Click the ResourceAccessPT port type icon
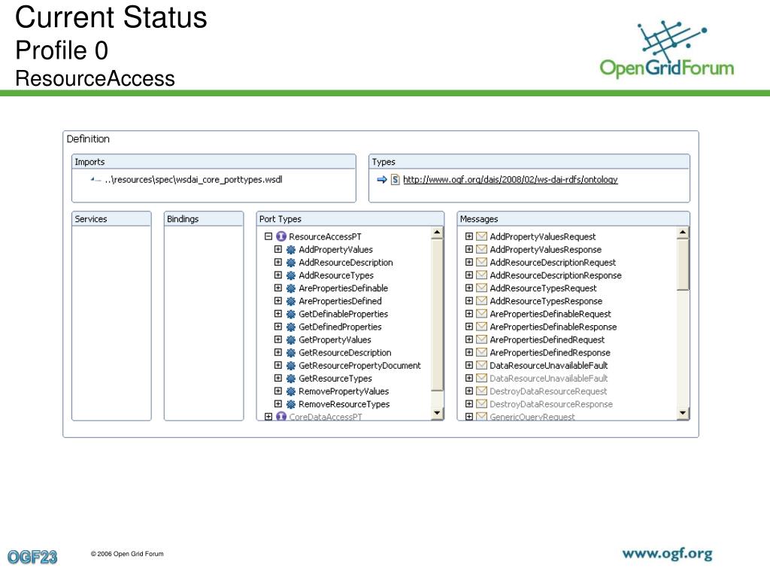 click(281, 236)
